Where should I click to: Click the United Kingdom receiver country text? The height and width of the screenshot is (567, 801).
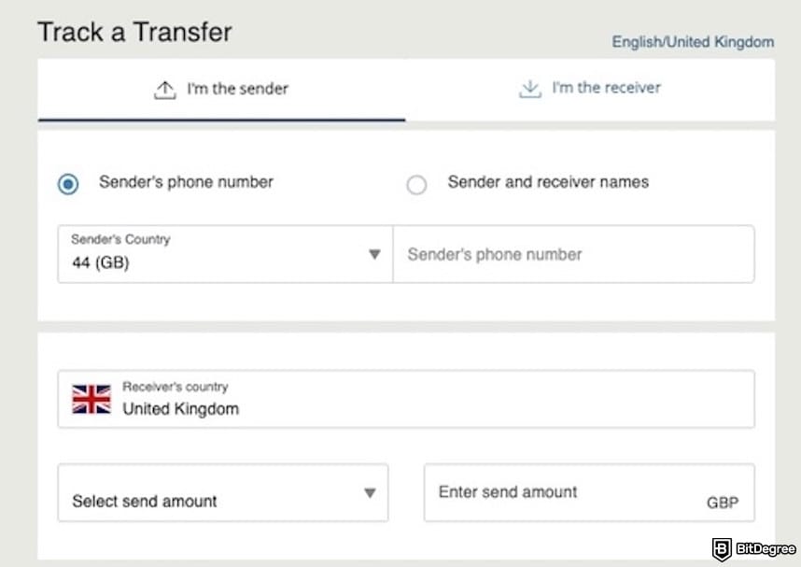[181, 409]
